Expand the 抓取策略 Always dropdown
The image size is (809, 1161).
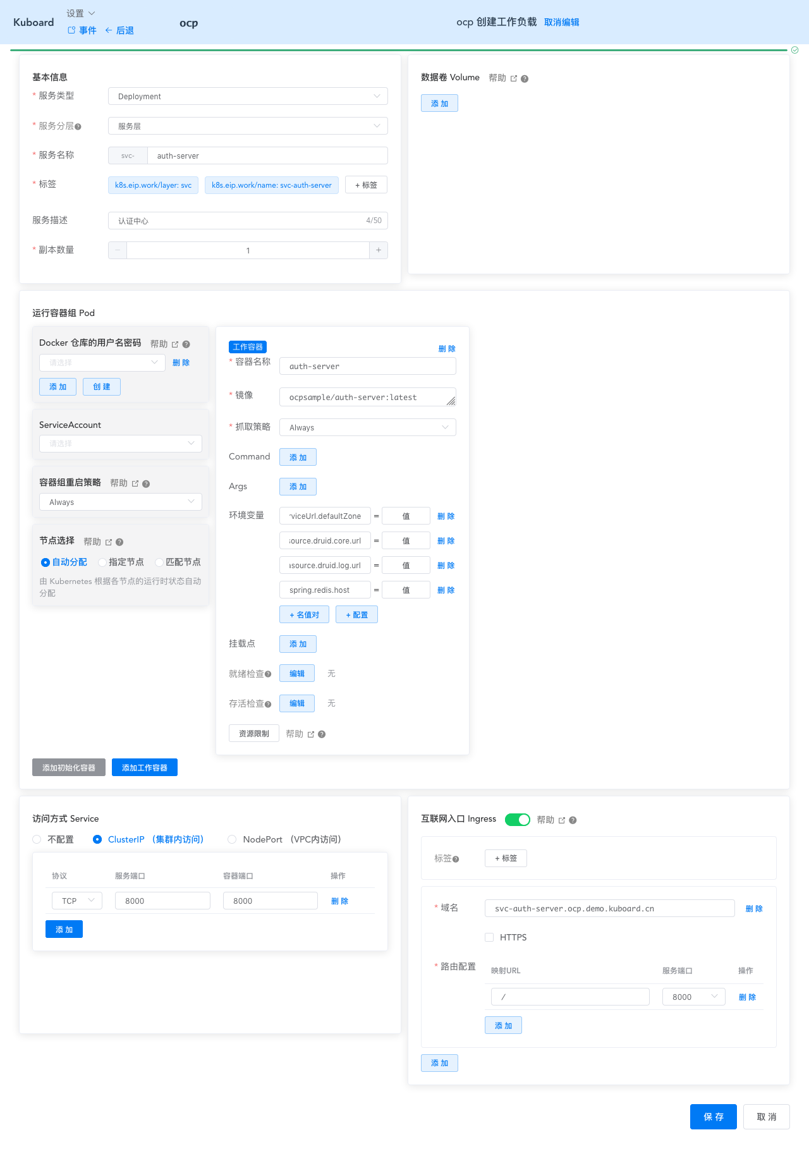[367, 428]
